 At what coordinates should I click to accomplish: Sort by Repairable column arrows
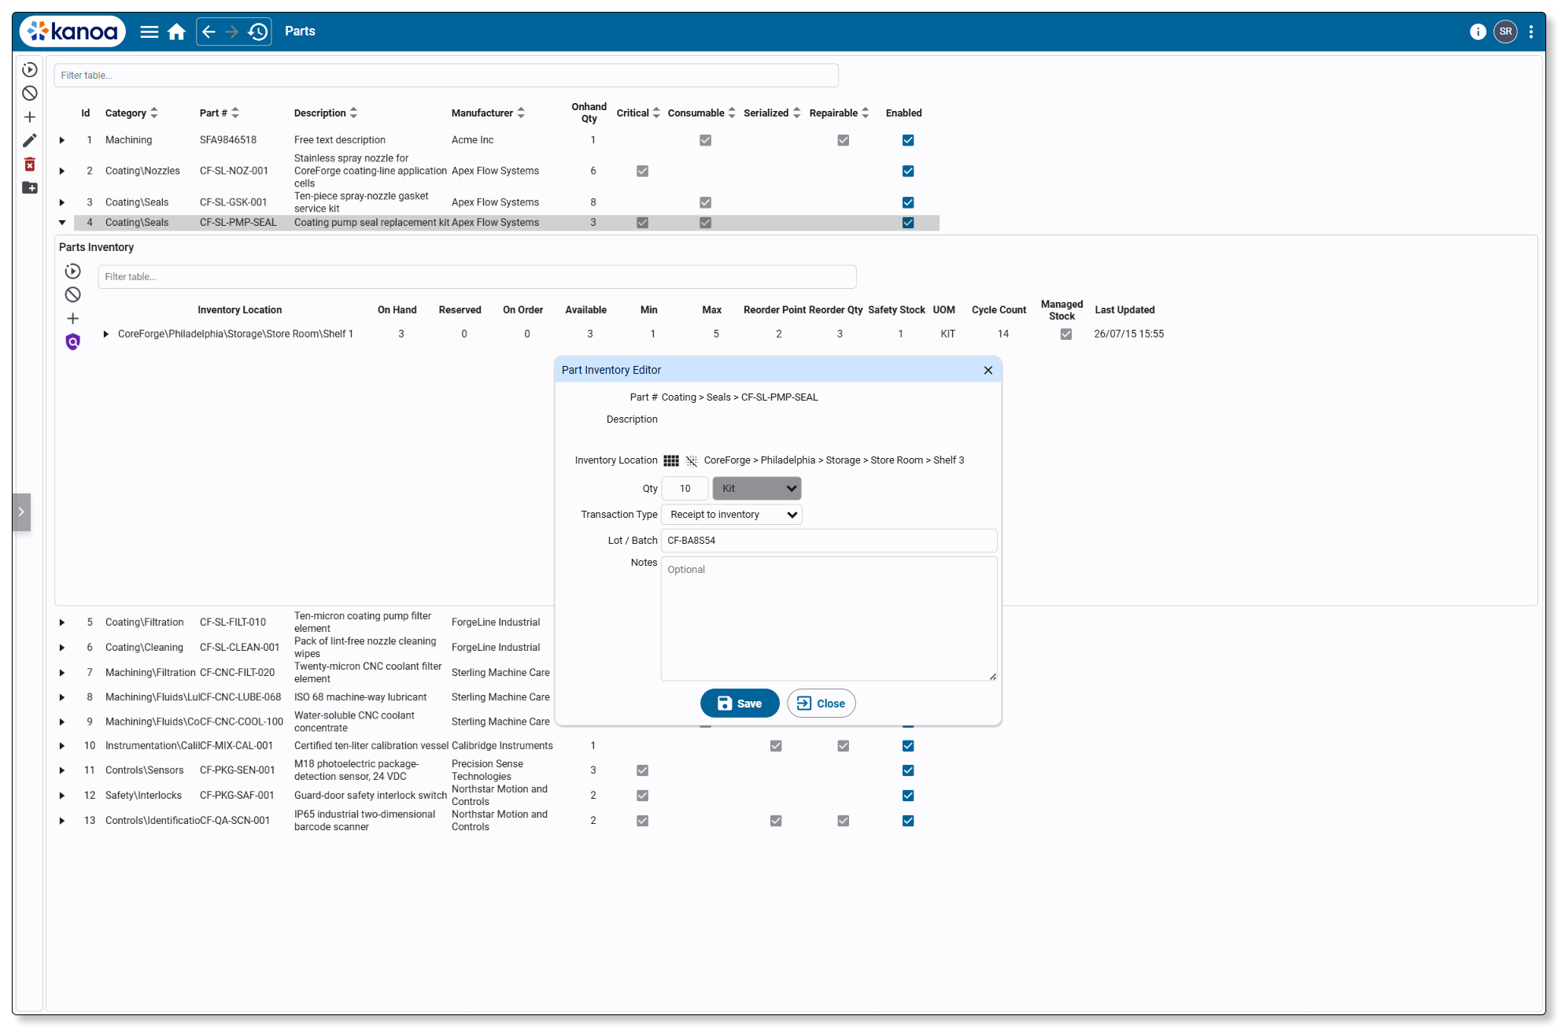[x=866, y=113]
